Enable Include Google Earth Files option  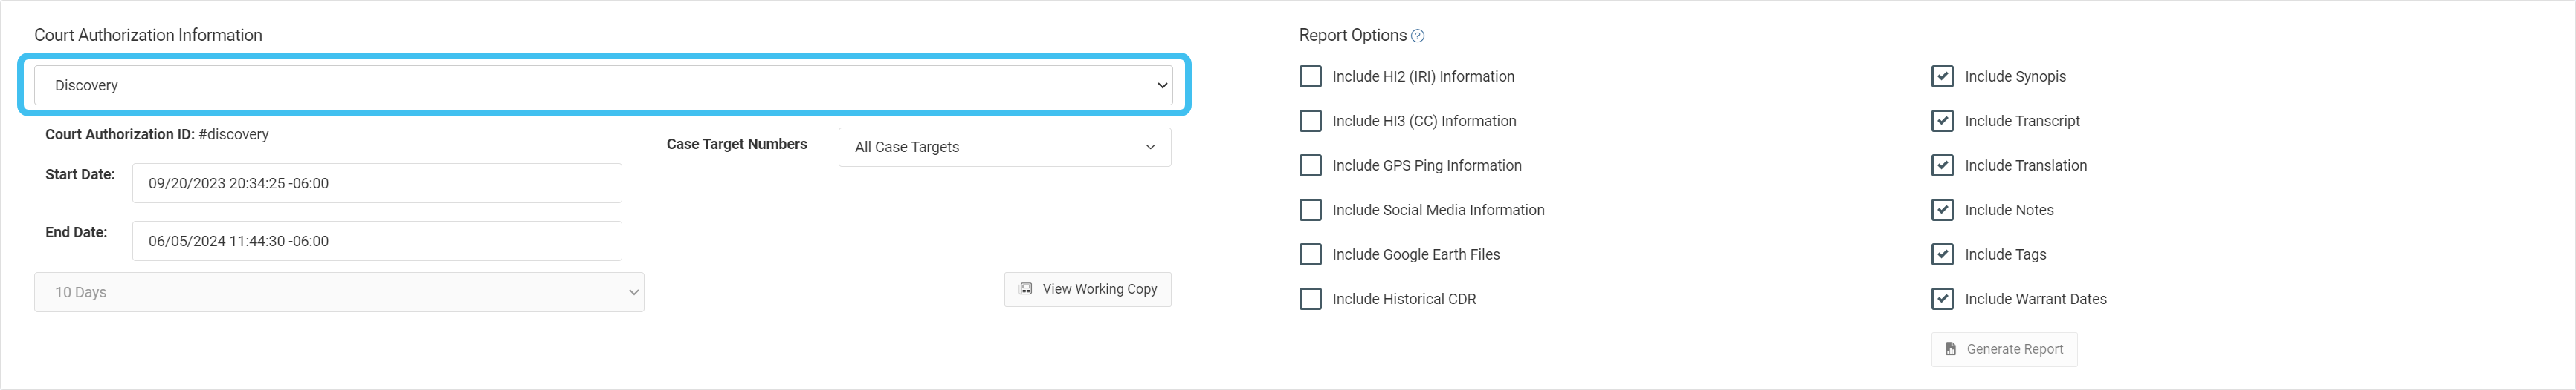pyautogui.click(x=1310, y=254)
